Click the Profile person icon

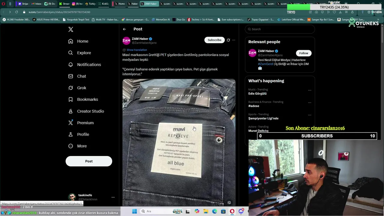point(70,134)
